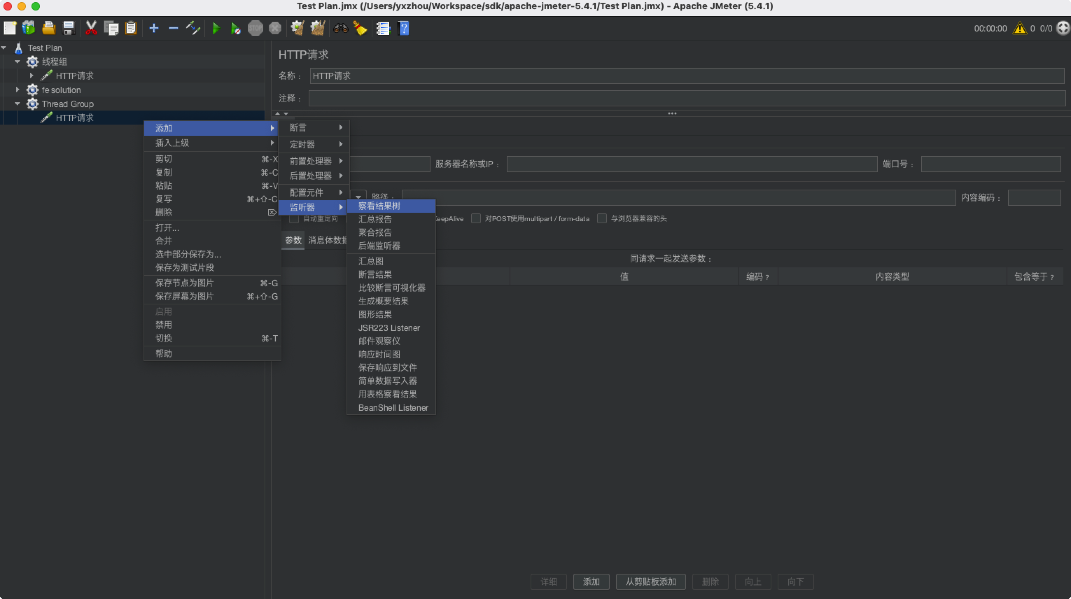Screen dimensions: 1071x599
Task: Toggle the 与浏览器兼容的头 checkbox
Action: (602, 219)
